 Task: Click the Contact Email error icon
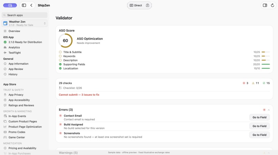[60, 115]
